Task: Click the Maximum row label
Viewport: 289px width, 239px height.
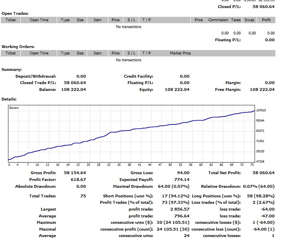Action: pyautogui.click(x=46, y=223)
